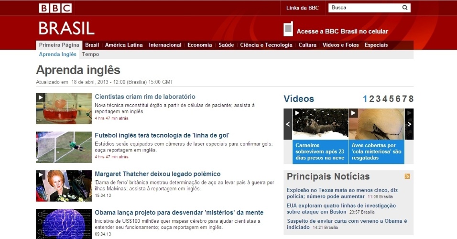
Task: Select the Aprenda Inglês sub-tab
Action: coord(58,54)
